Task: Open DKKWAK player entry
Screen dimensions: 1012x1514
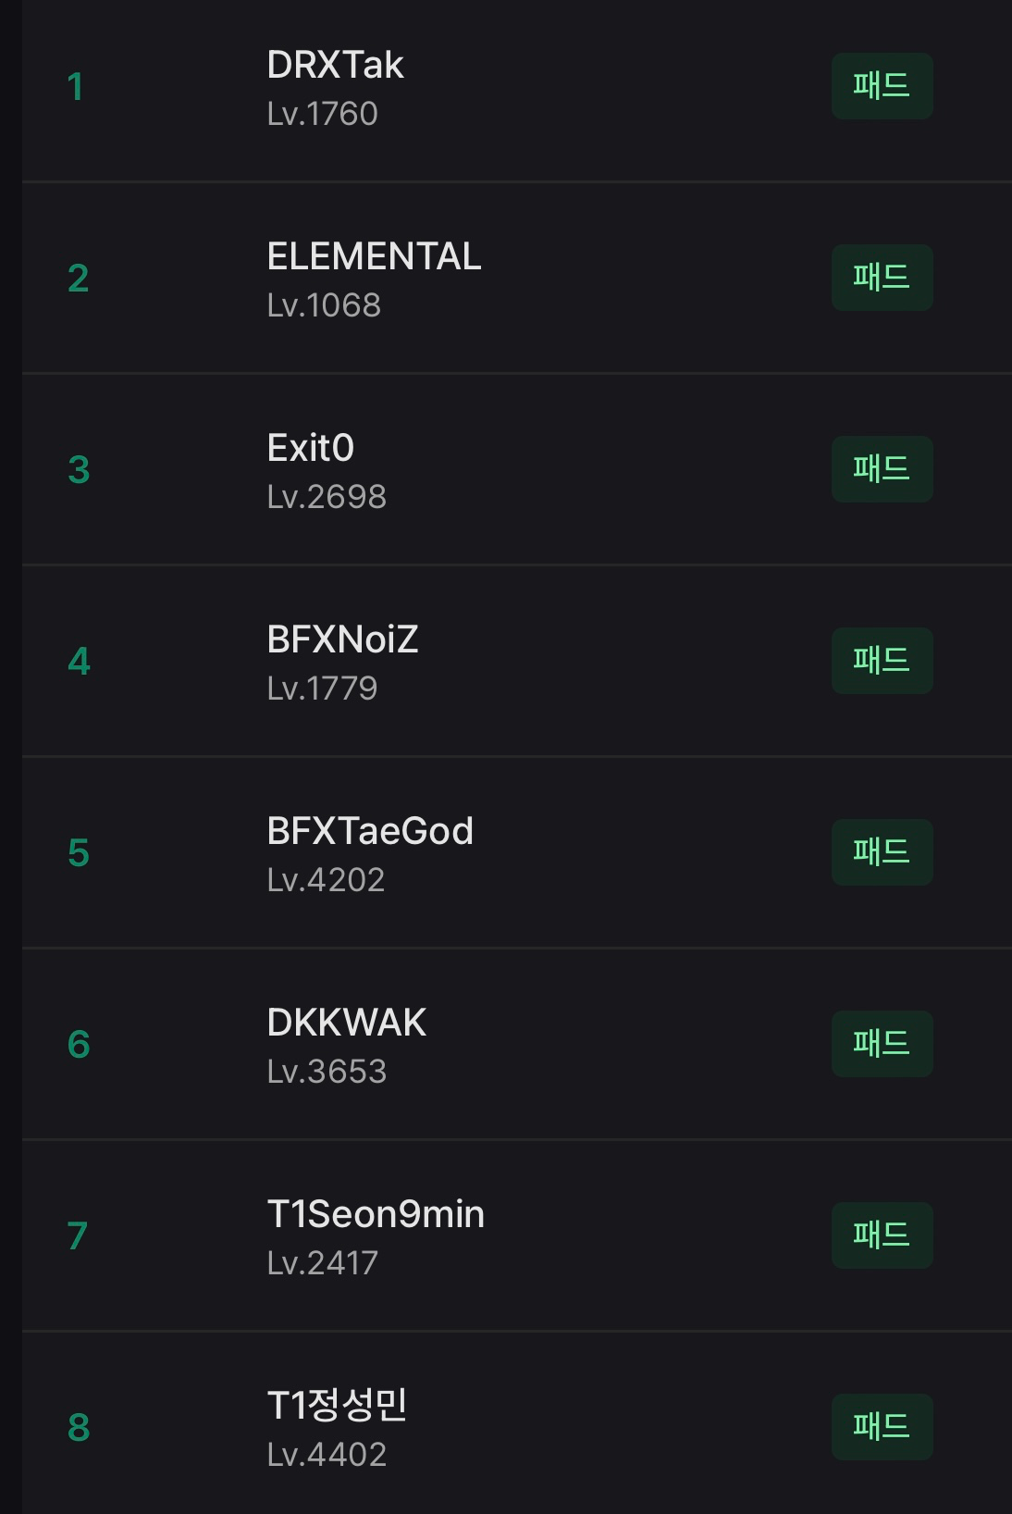Action: point(346,1024)
